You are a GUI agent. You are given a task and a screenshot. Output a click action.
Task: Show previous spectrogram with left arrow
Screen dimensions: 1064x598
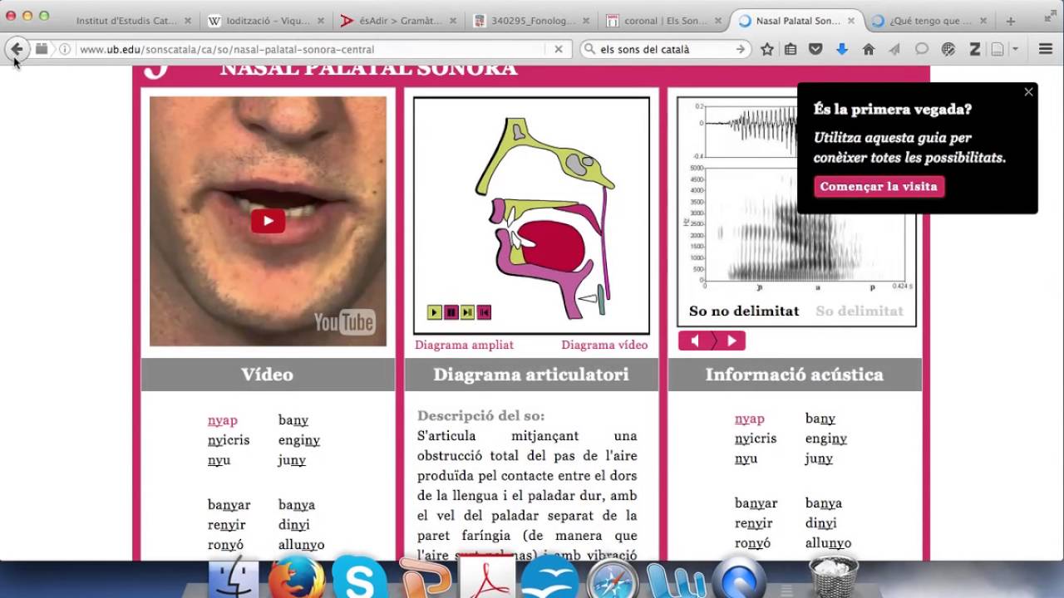tap(695, 341)
